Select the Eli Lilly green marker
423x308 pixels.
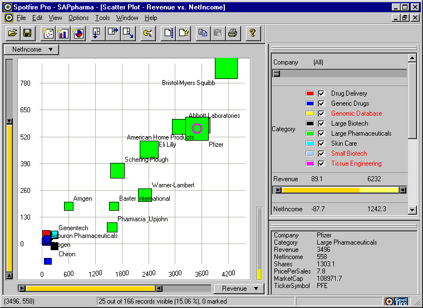[149, 150]
